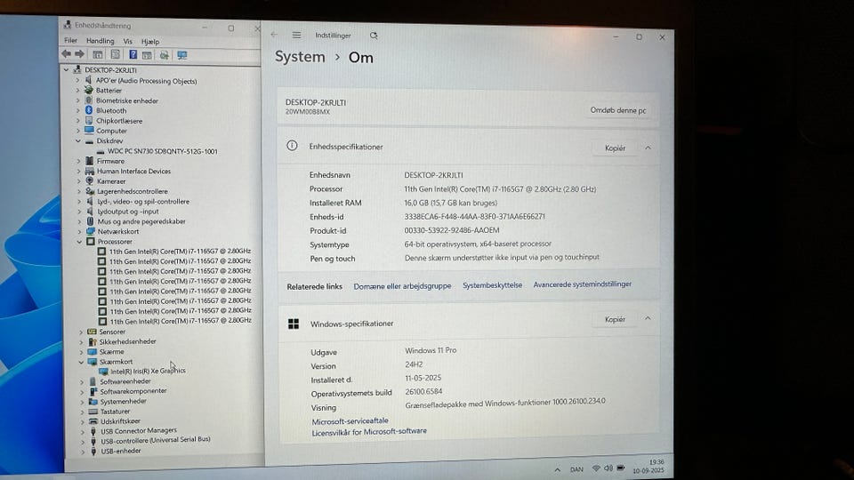
Task: Click the Udskriftskøer printer icon
Action: [93, 421]
